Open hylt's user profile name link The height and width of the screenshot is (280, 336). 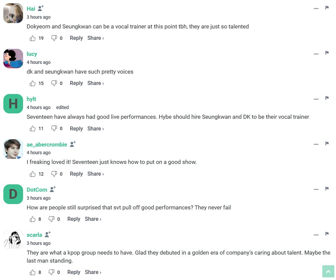(31, 99)
